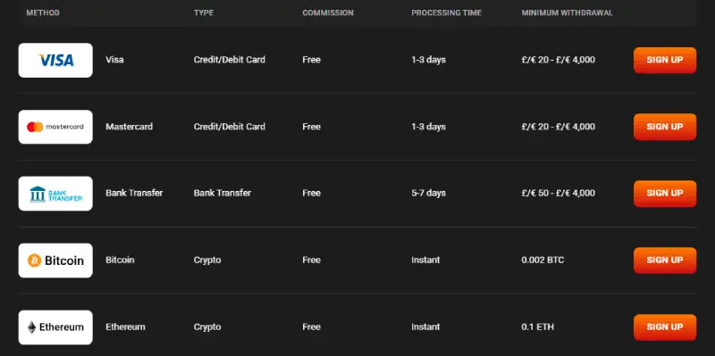This screenshot has height=356, width=715.
Task: Click the 5-7 days processing time
Action: pyautogui.click(x=428, y=193)
